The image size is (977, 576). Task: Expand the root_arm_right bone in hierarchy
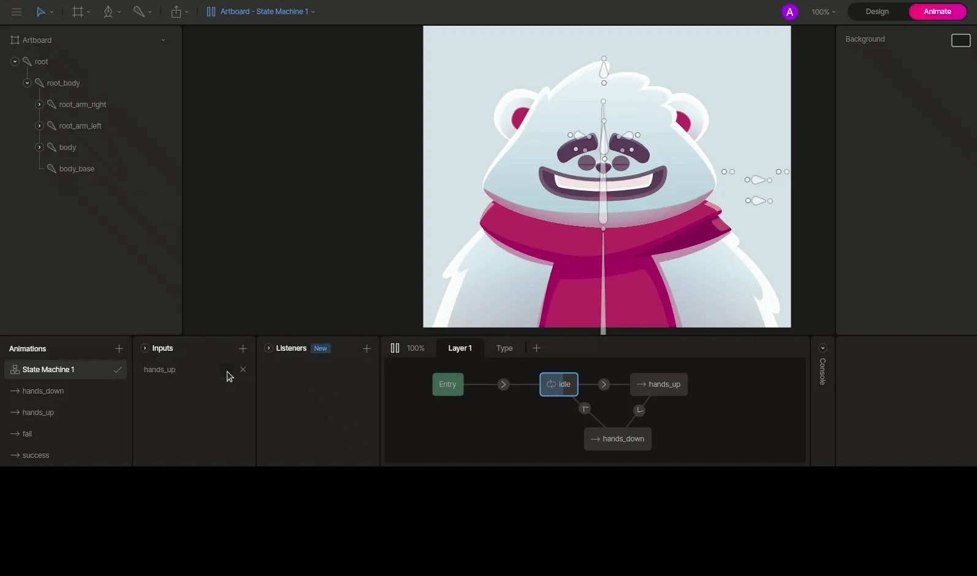point(39,105)
